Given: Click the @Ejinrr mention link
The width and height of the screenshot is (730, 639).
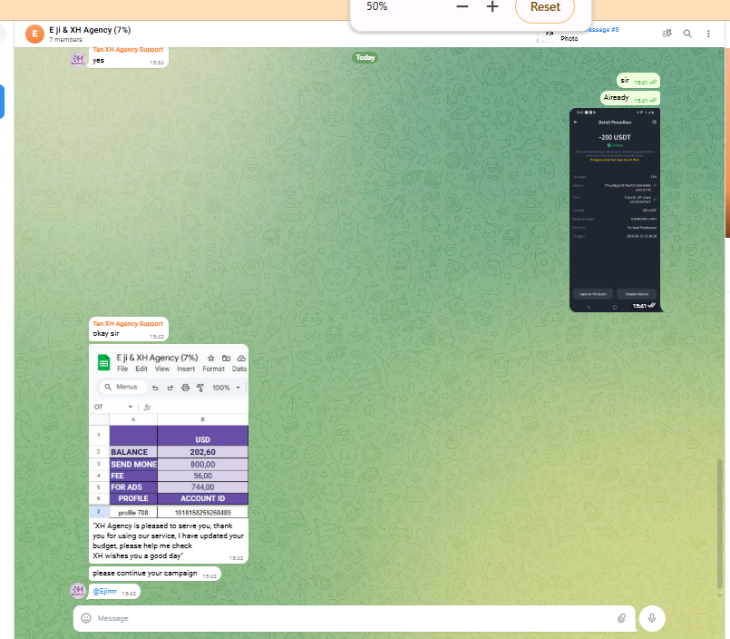Looking at the screenshot, I should click(105, 592).
